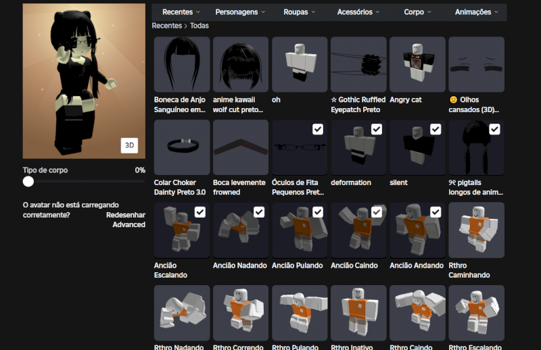The image size is (541, 350).
Task: Pick Boca levemente frowned mouth item
Action: coord(241,147)
